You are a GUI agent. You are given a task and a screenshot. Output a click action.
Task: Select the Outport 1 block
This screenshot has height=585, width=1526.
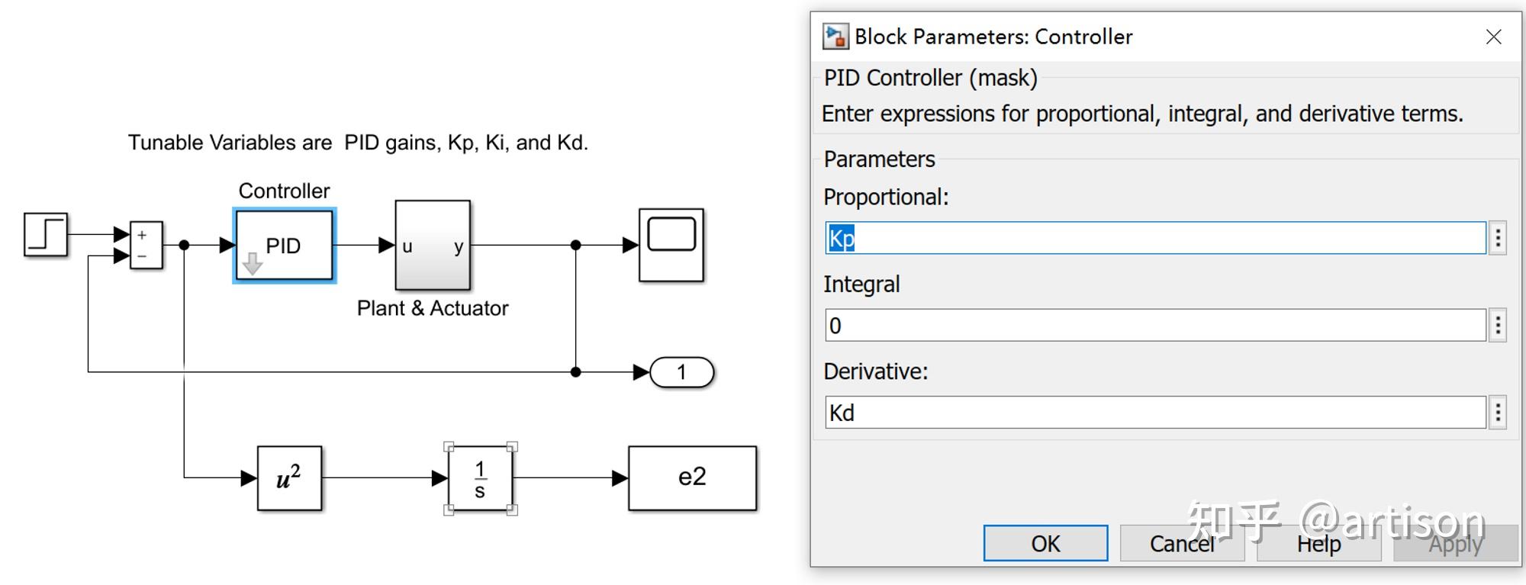[681, 372]
